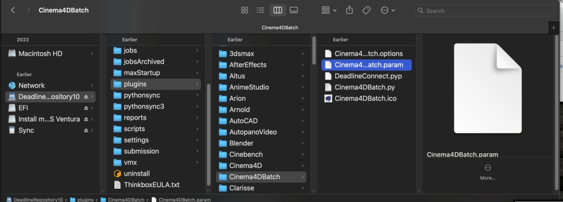Image resolution: width=563 pixels, height=202 pixels.
Task: Switch to icon grid view
Action: click(245, 10)
